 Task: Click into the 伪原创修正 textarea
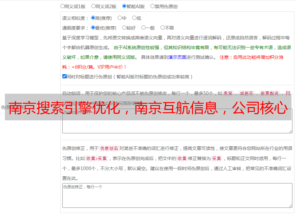(x=177, y=195)
